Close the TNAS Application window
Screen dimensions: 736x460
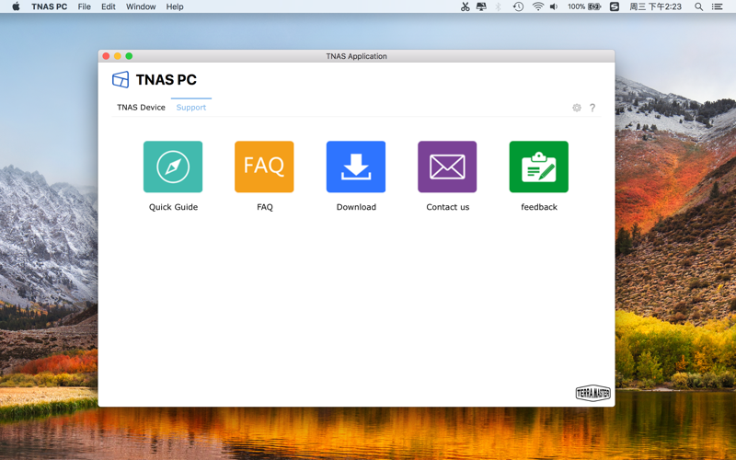click(106, 56)
